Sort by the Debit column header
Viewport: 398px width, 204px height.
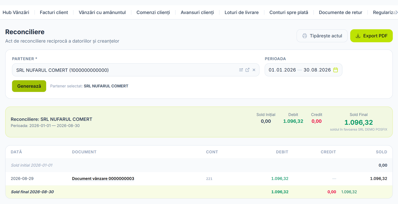click(282, 152)
